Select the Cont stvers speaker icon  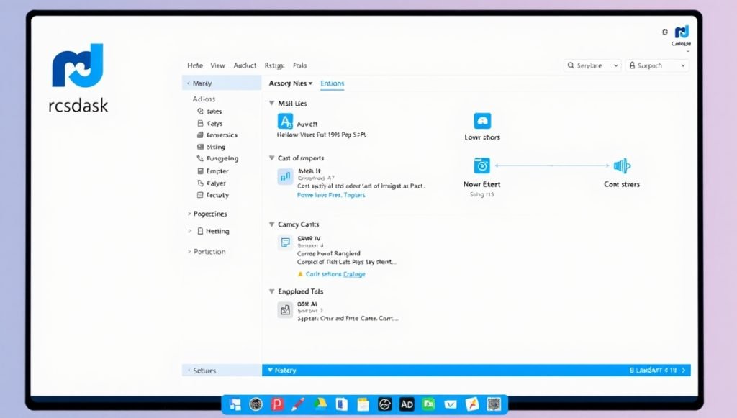coord(621,165)
